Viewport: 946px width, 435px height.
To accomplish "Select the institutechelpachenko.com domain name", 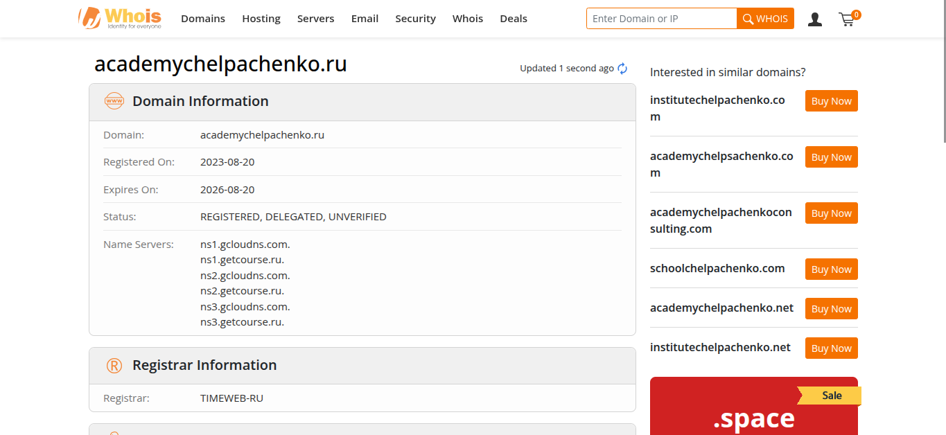I will [717, 108].
